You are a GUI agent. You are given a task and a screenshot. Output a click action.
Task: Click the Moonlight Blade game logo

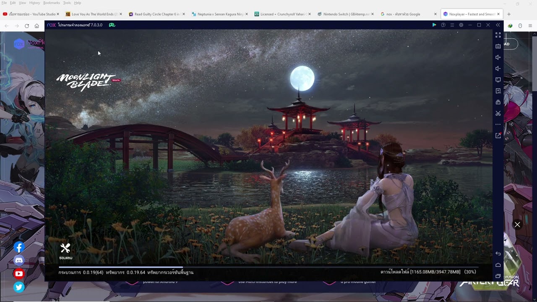click(x=88, y=82)
